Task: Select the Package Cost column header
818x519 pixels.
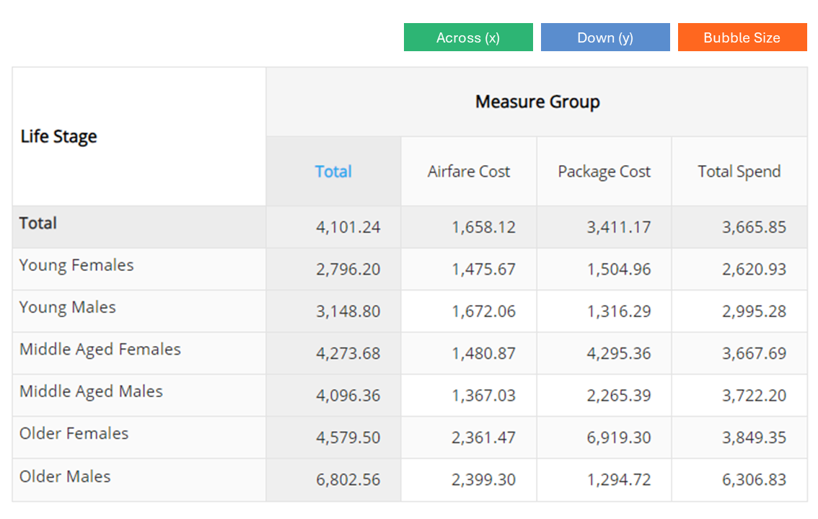Action: pos(604,172)
